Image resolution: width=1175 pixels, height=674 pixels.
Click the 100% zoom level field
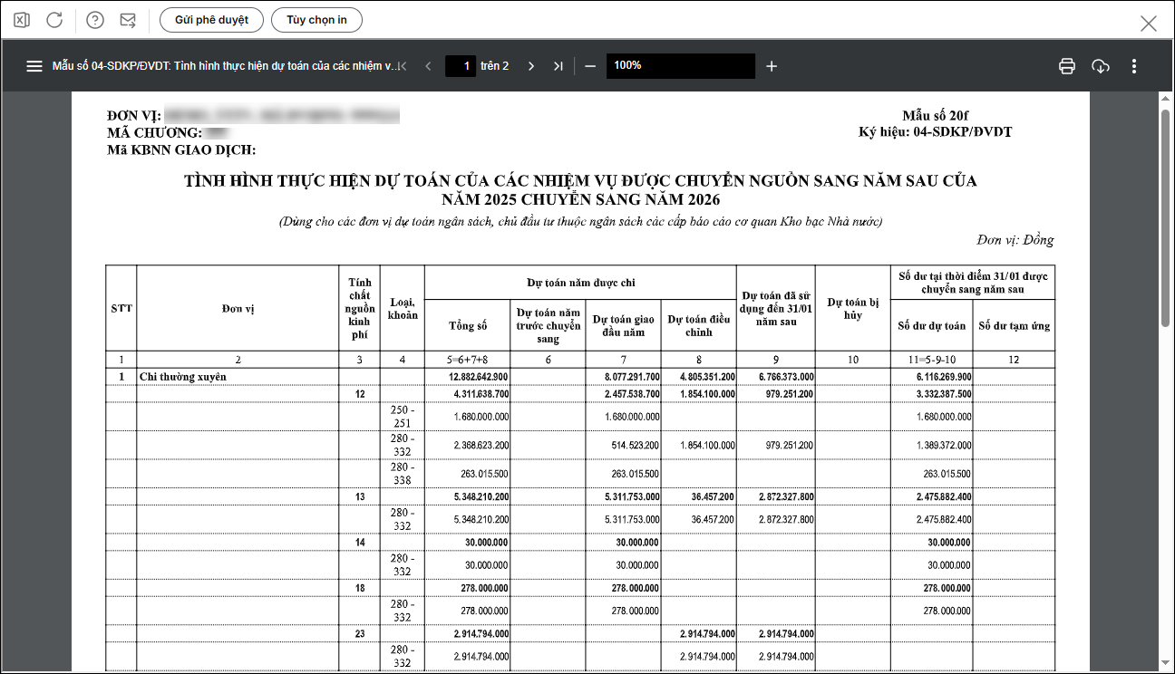coord(681,66)
